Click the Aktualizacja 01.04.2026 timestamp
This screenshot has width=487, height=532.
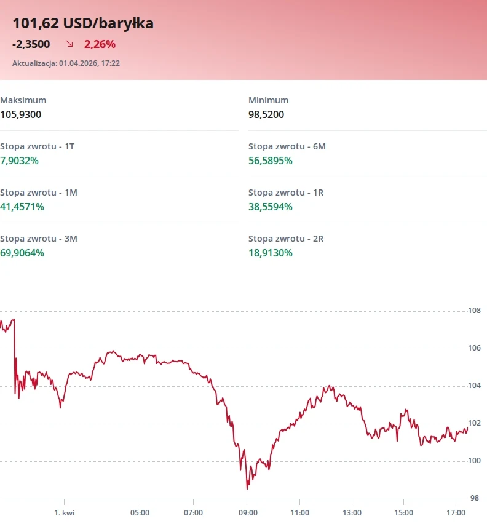[x=66, y=63]
